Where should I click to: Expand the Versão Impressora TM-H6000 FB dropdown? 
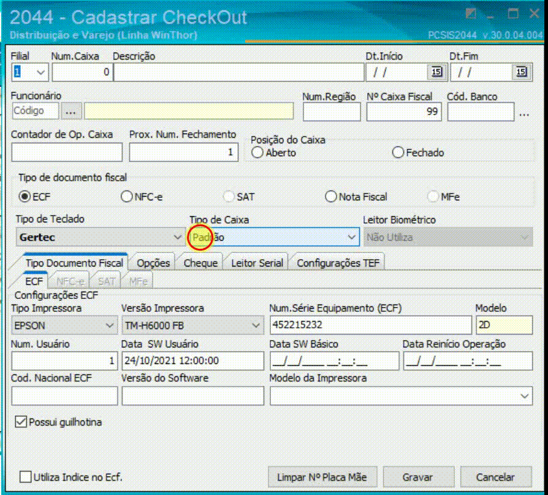pos(256,325)
